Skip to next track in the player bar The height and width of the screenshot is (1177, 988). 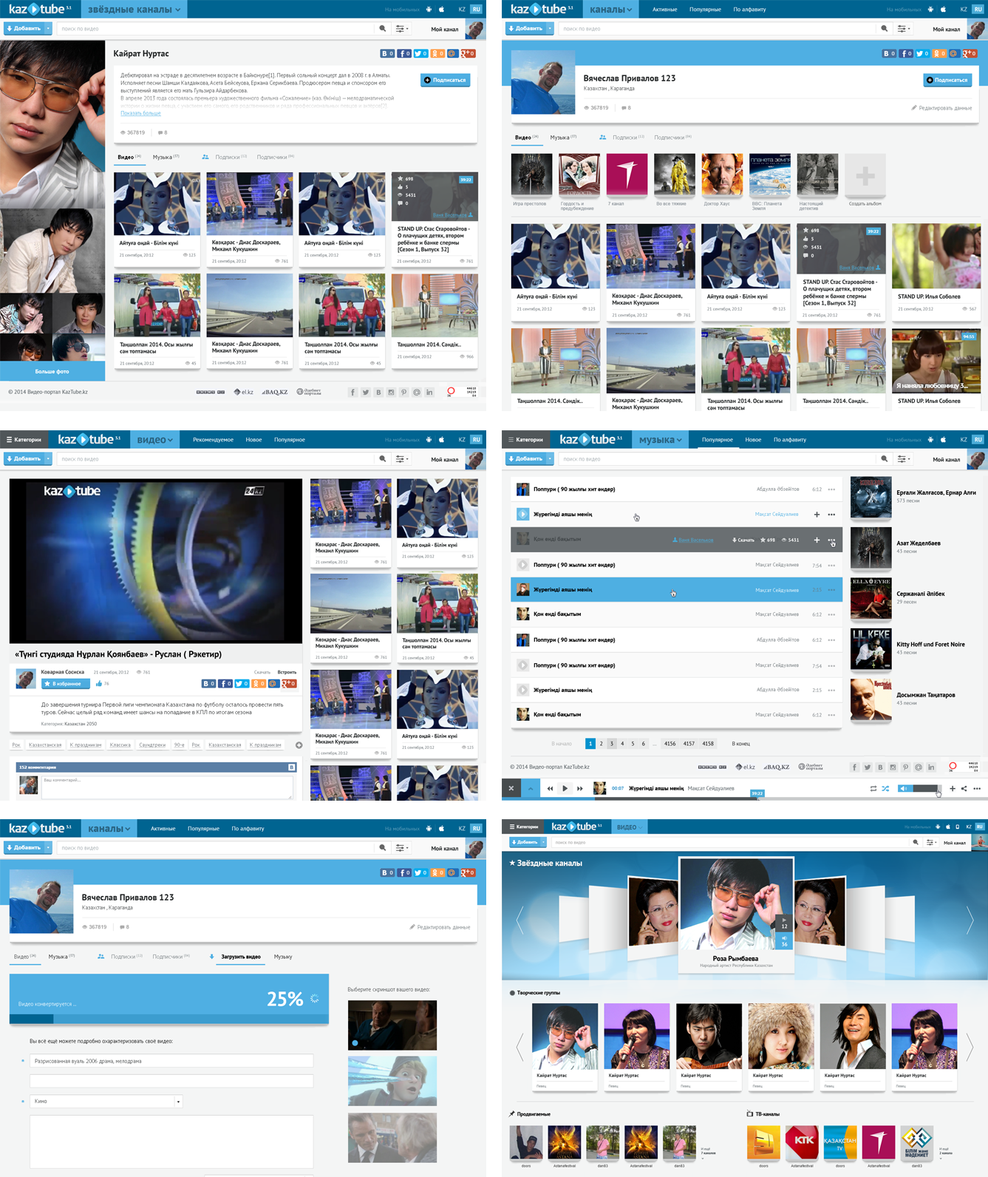pyautogui.click(x=580, y=789)
